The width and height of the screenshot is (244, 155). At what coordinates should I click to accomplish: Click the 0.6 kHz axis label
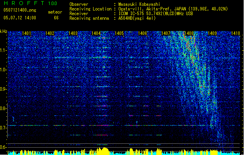coord(3,147)
